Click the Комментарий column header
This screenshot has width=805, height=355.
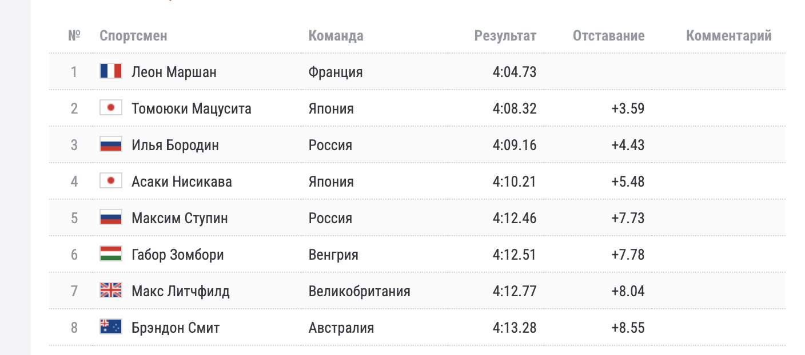[x=728, y=35]
